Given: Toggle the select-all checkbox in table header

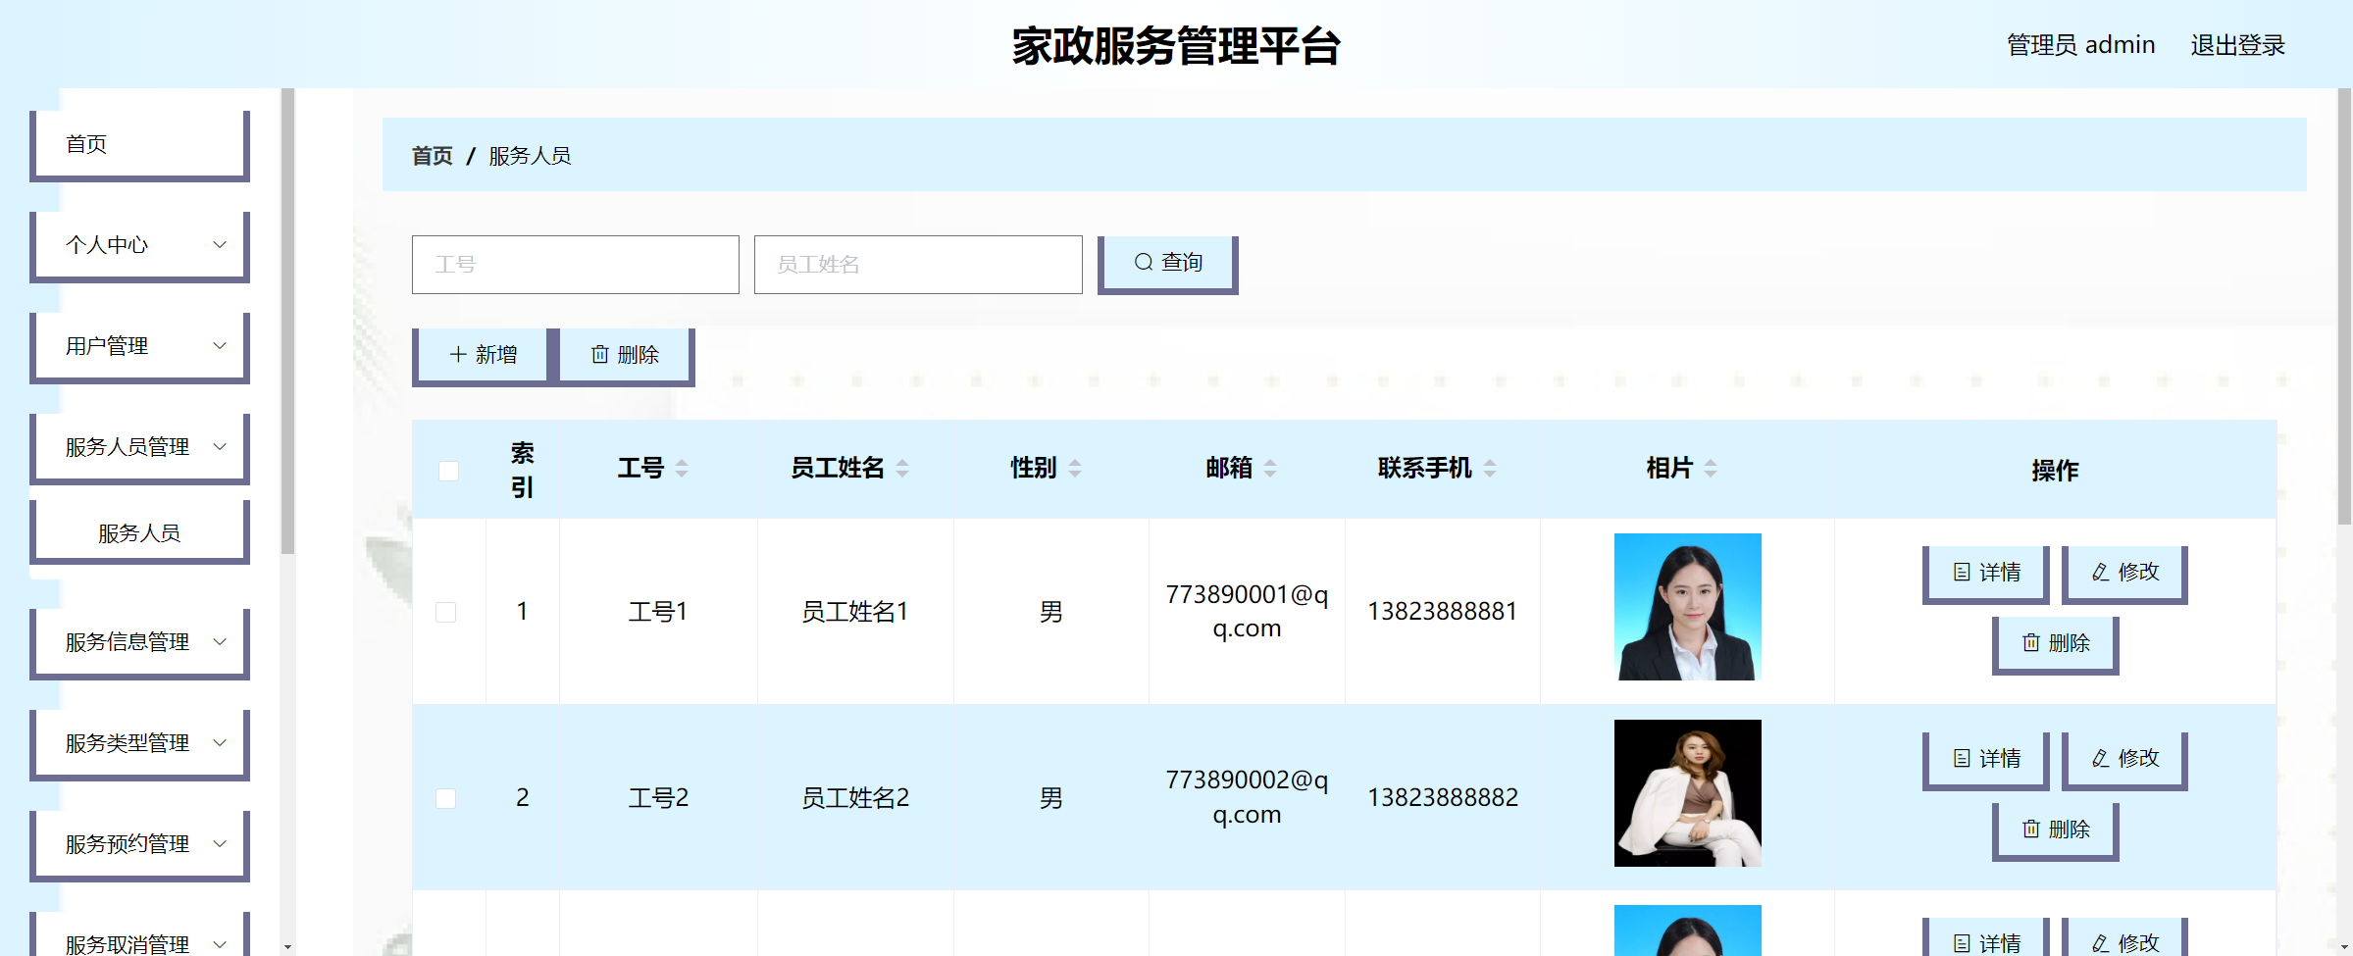Looking at the screenshot, I should click(449, 471).
